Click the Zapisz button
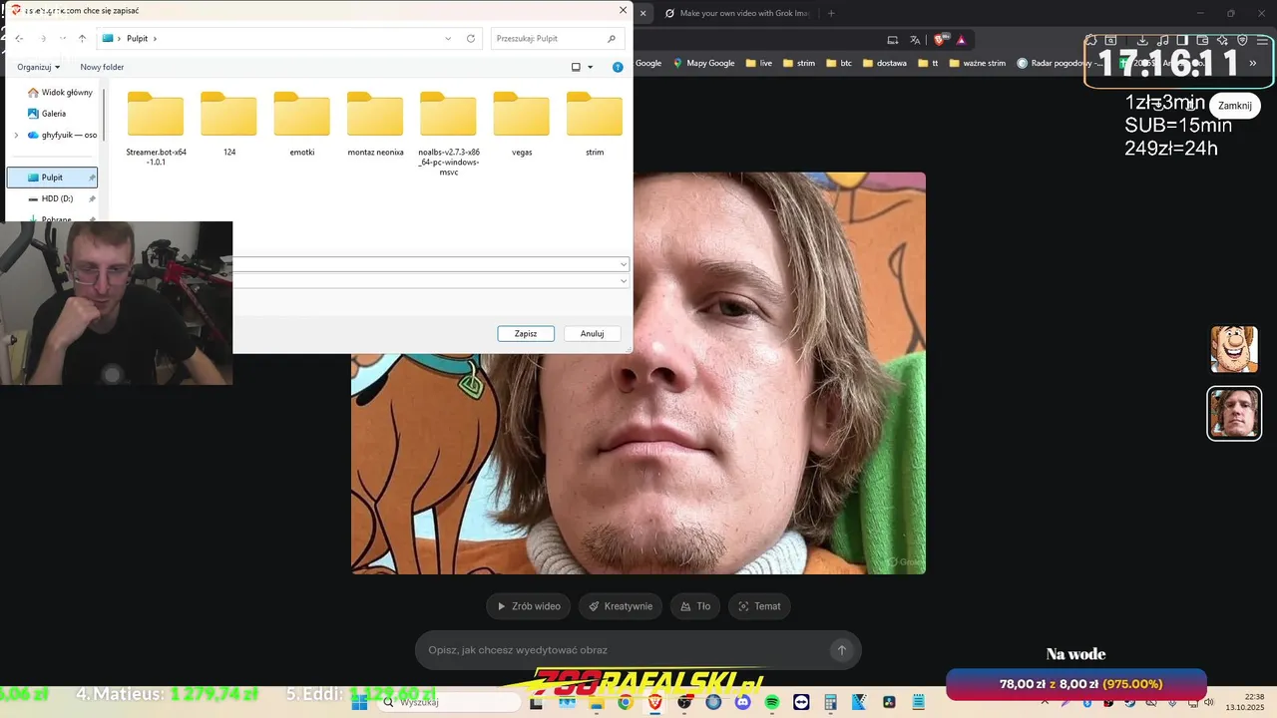Image resolution: width=1277 pixels, height=718 pixels. (526, 333)
